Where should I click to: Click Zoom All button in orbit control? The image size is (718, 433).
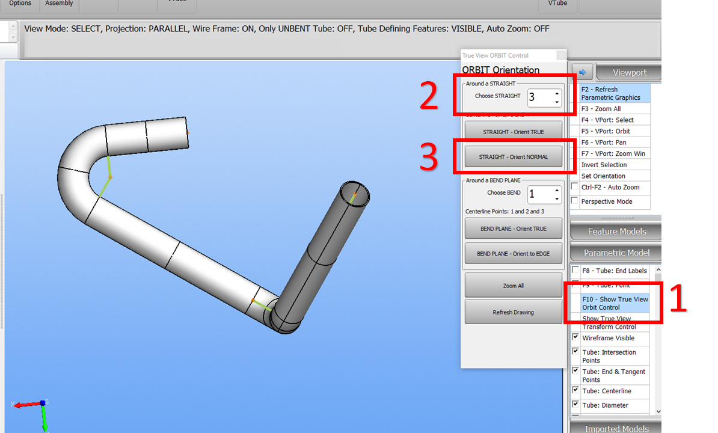(513, 286)
